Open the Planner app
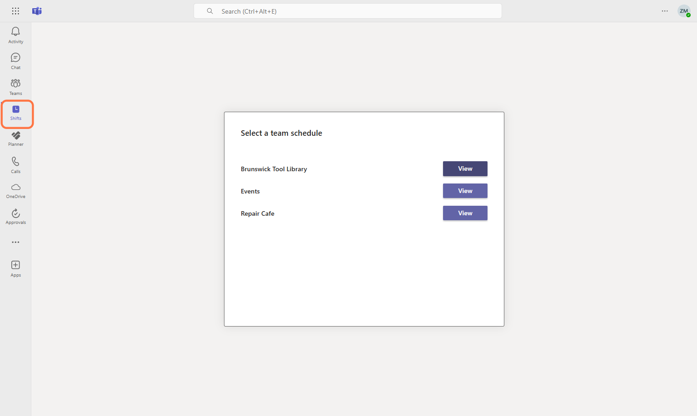This screenshot has height=416, width=697. click(x=15, y=139)
